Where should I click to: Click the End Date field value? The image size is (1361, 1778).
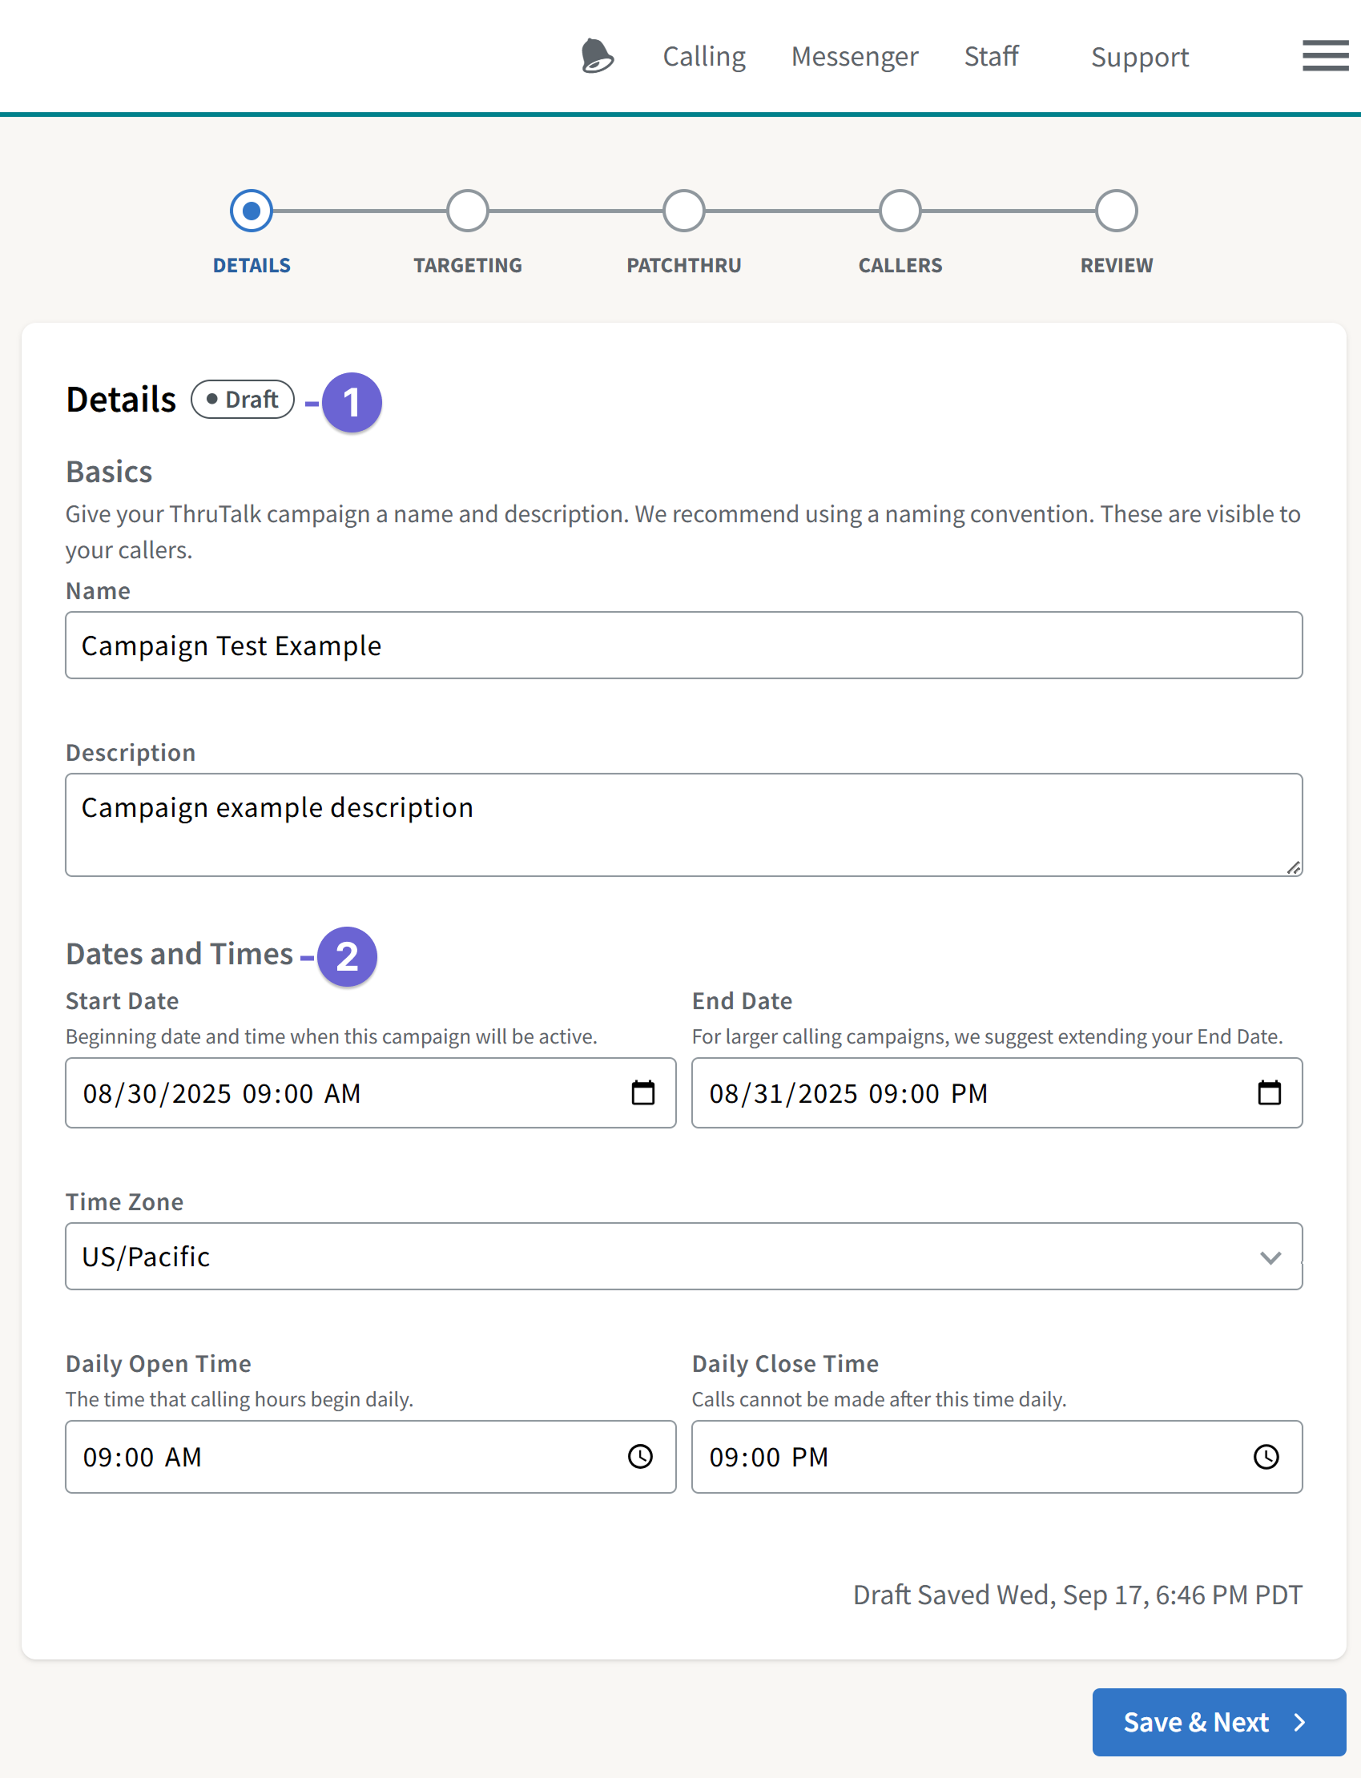pyautogui.click(x=848, y=1093)
